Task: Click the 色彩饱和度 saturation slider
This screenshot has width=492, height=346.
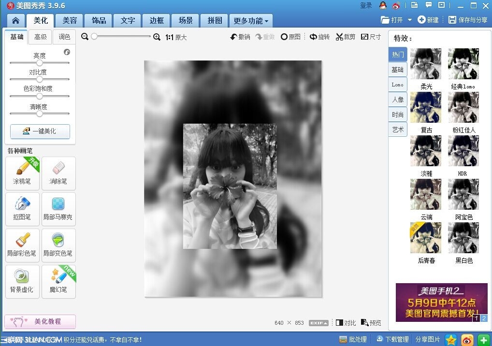Action: 40,96
